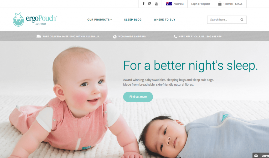Open Login or Register link
This screenshot has height=158, width=269.
[x=200, y=4]
